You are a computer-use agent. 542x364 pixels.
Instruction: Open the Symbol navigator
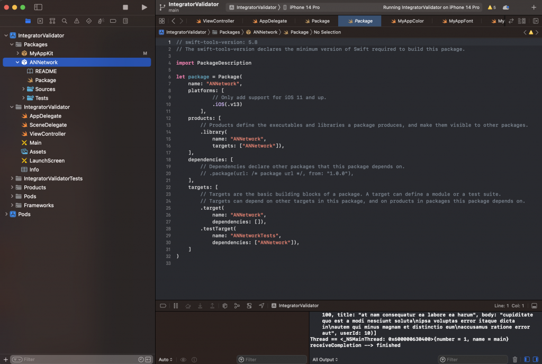52,21
